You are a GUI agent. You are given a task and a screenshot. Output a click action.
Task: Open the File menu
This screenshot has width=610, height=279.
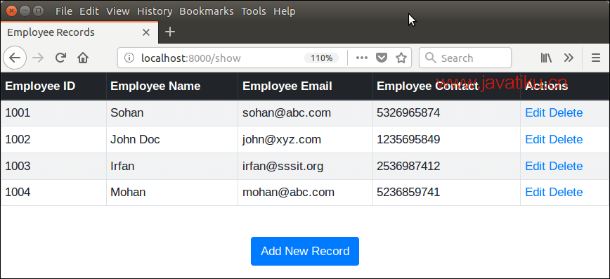64,11
